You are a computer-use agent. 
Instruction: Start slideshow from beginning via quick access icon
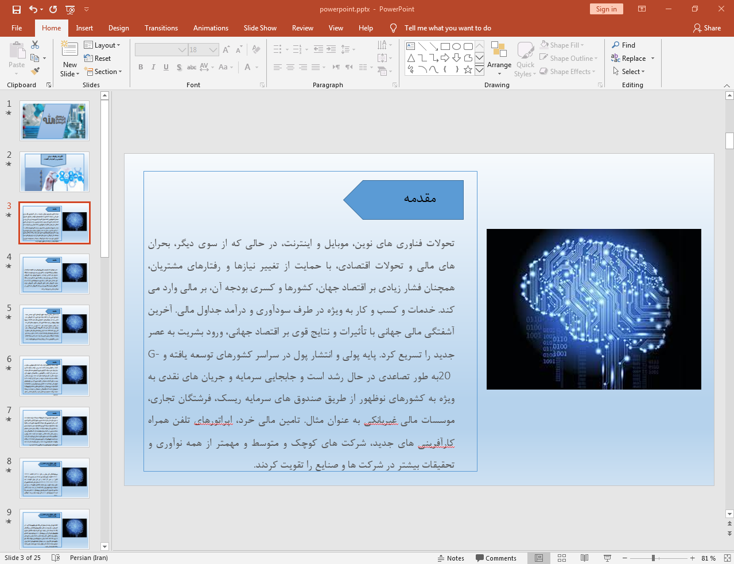(70, 9)
